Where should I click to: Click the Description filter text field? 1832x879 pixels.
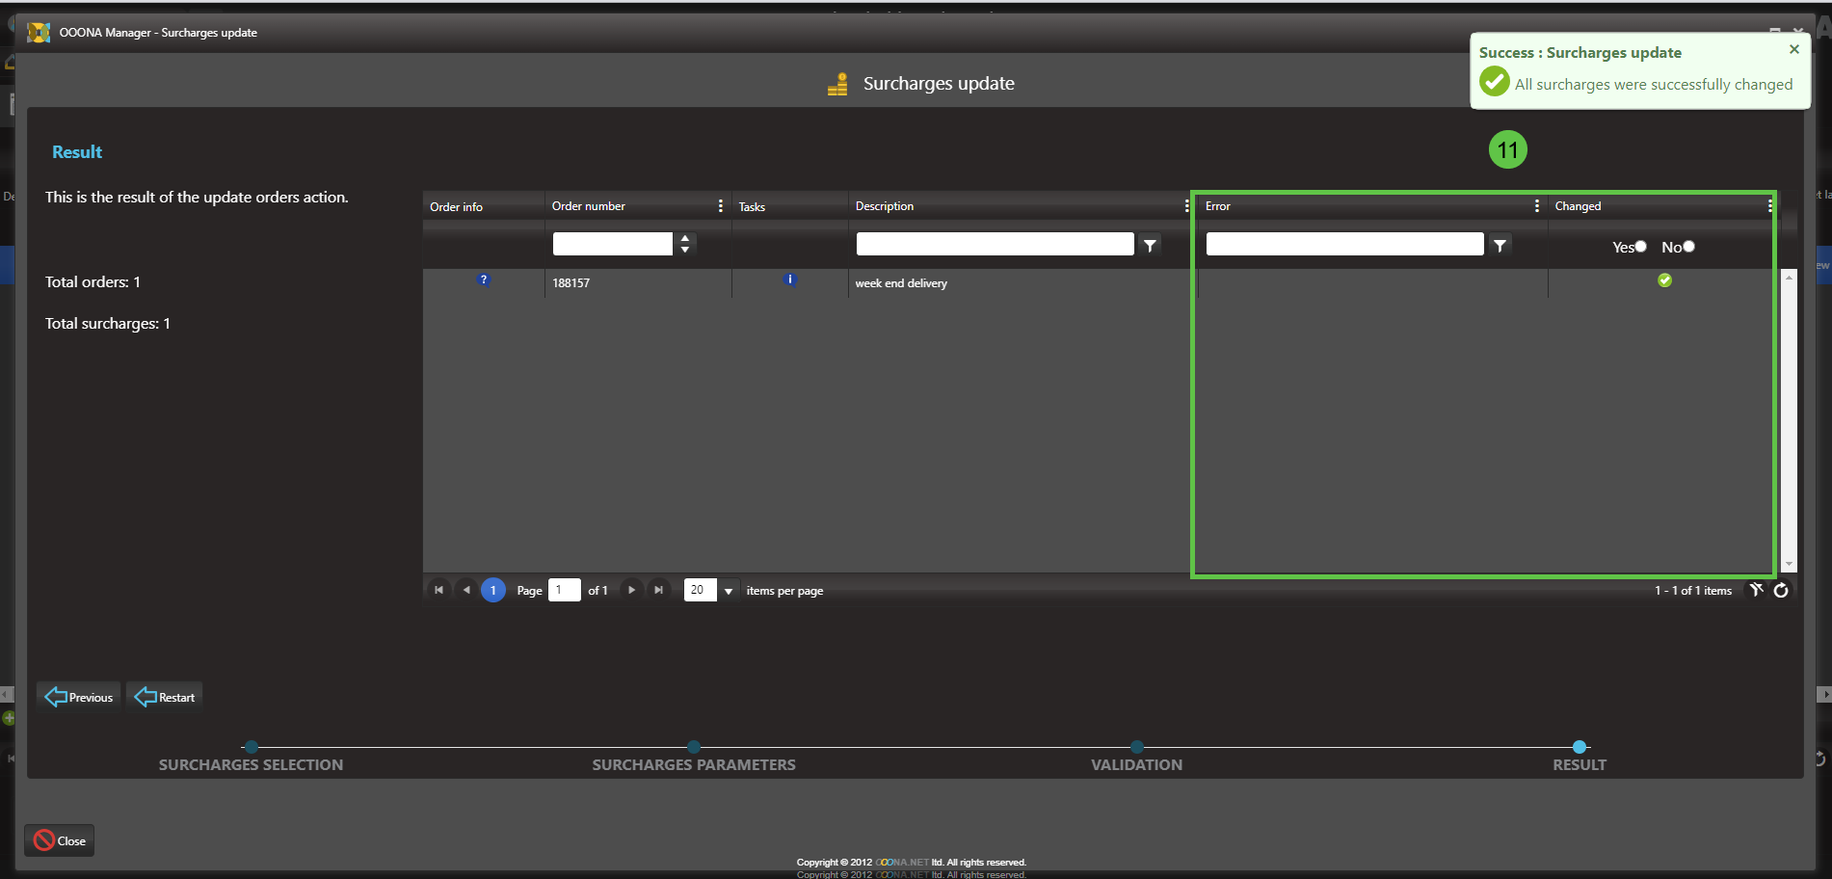tap(995, 245)
